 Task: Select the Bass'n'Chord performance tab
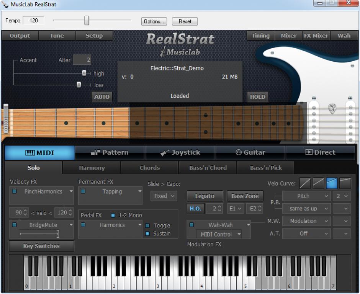coord(208,168)
